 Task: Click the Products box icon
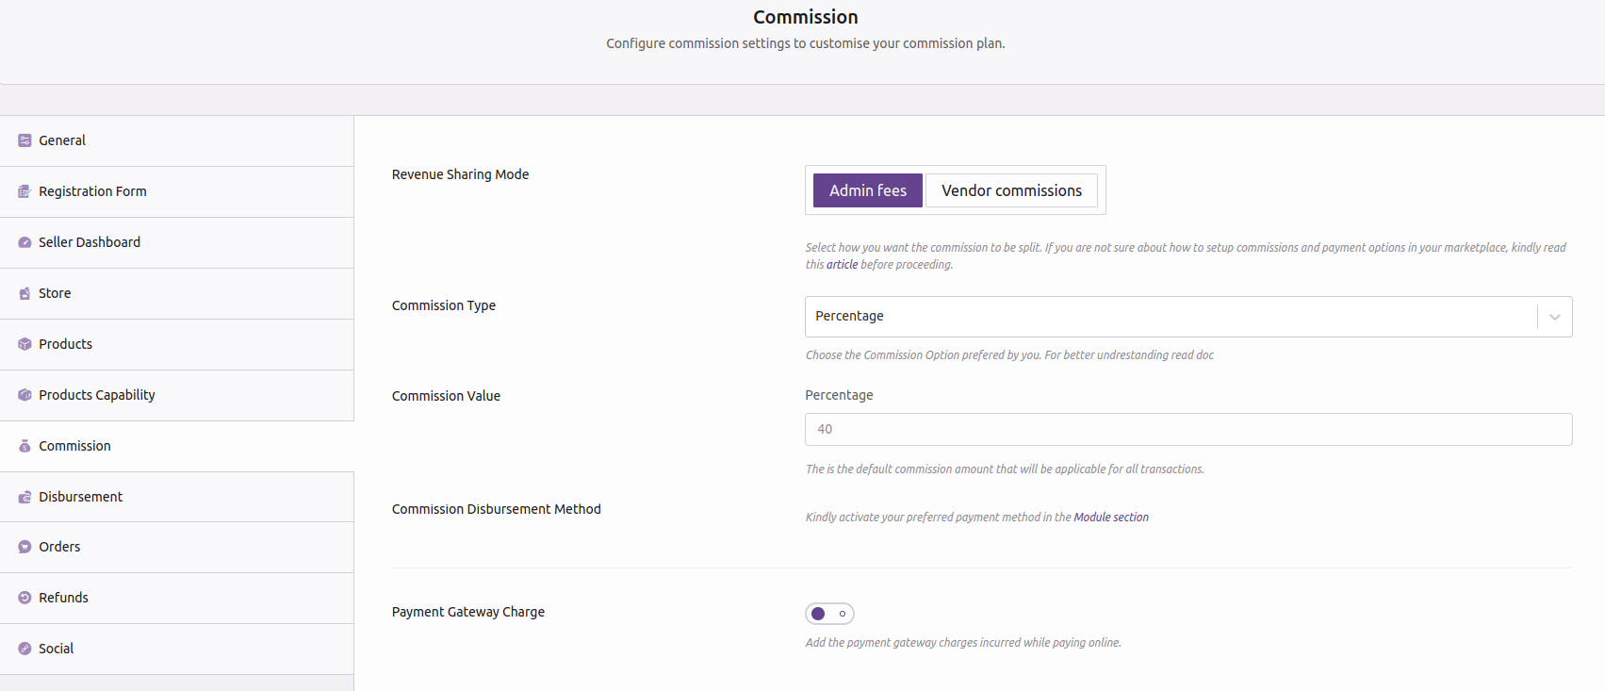point(25,344)
